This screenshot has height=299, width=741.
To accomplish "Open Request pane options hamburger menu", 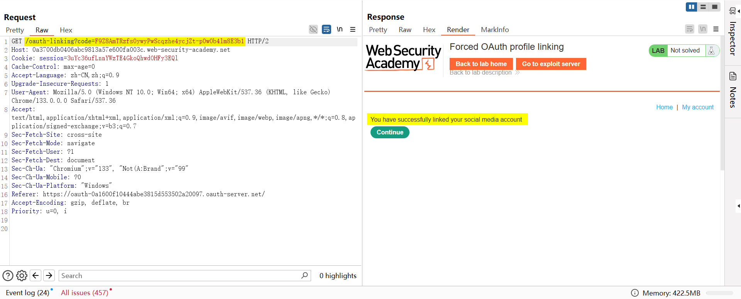I will 353,29.
